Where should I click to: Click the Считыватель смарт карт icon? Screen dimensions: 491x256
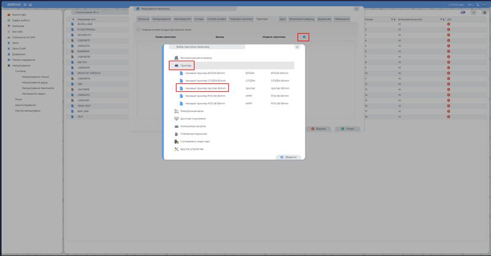coord(176,141)
